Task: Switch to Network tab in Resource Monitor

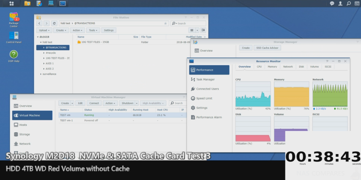Action: coord(288,67)
